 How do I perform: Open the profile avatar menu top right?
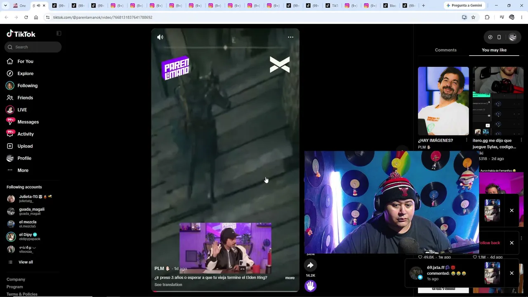coord(512,37)
